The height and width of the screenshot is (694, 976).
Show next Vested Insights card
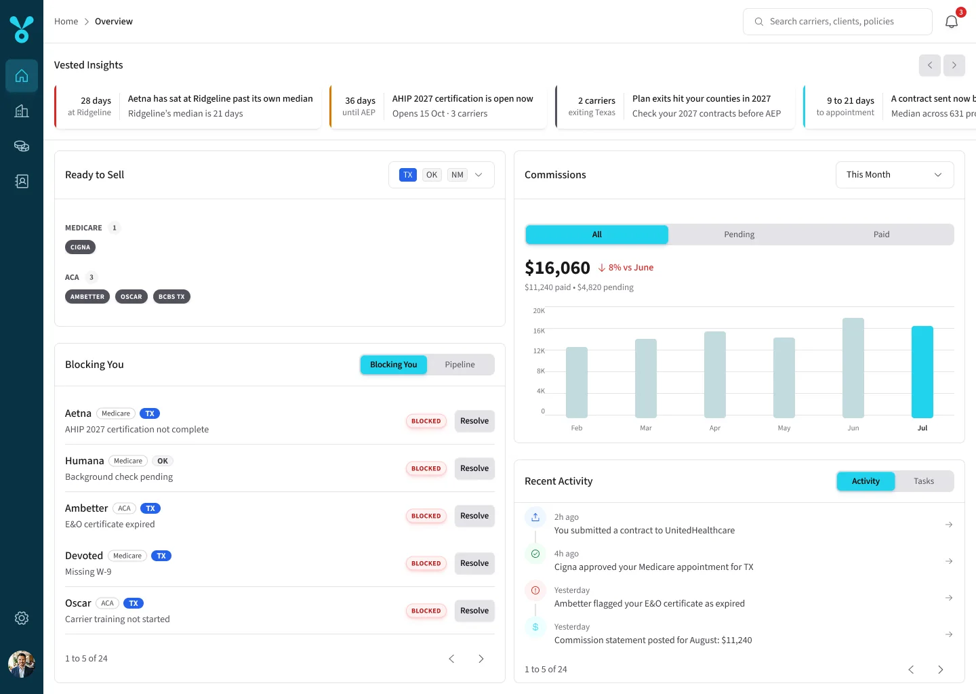(954, 65)
